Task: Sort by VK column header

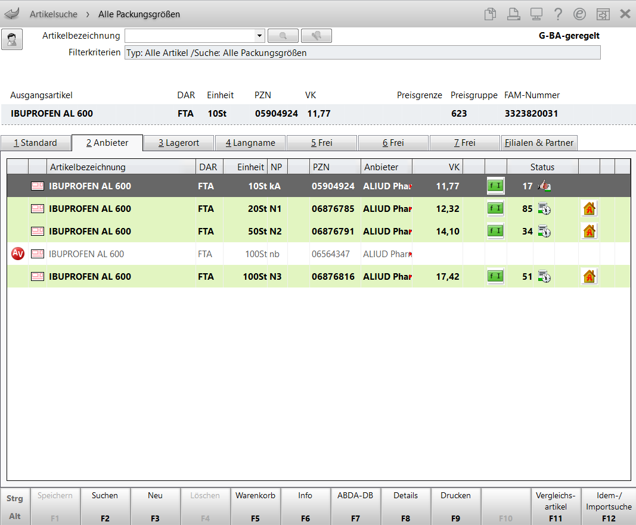Action: coord(438,167)
